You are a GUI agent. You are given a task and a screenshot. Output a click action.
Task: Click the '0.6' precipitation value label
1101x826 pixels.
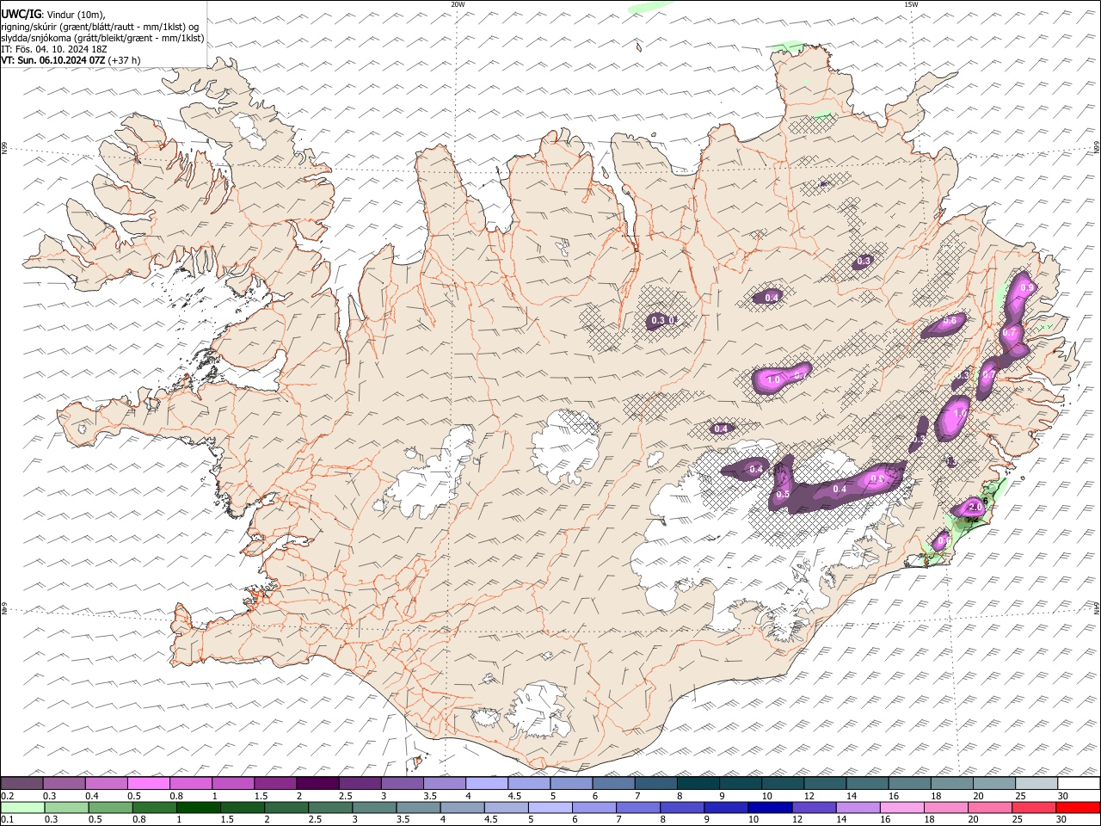pos(950,320)
